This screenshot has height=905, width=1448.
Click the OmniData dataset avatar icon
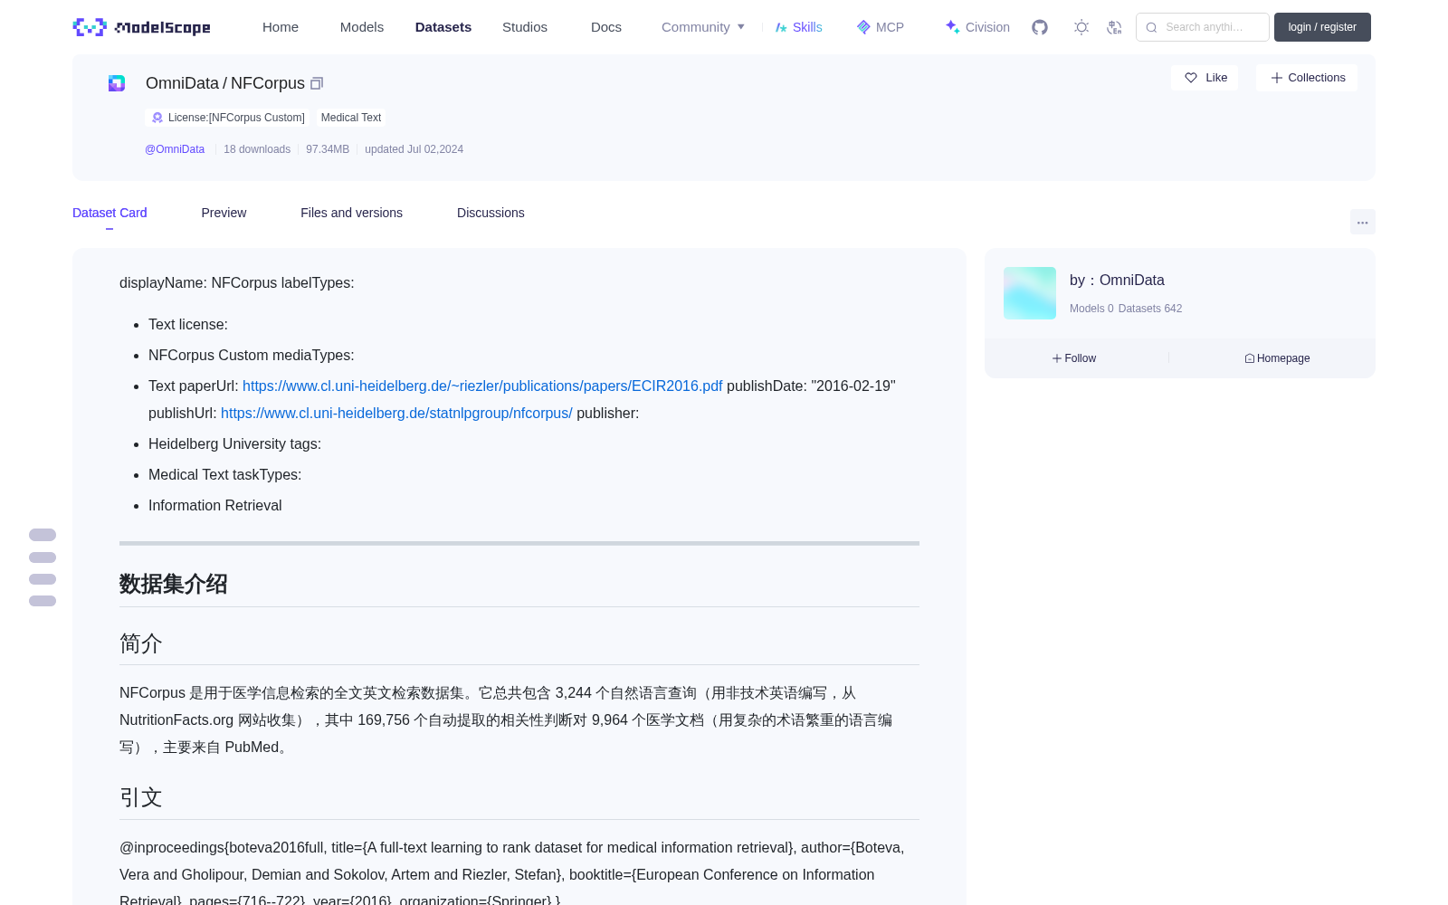point(117,83)
